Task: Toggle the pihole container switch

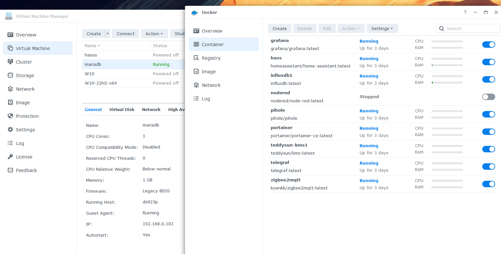Action: tap(489, 114)
